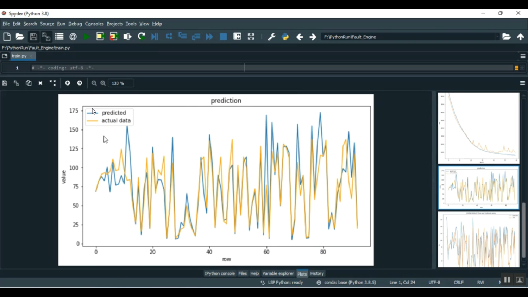Open editor pane options hamburger menu
528x297 pixels.
tap(523, 56)
